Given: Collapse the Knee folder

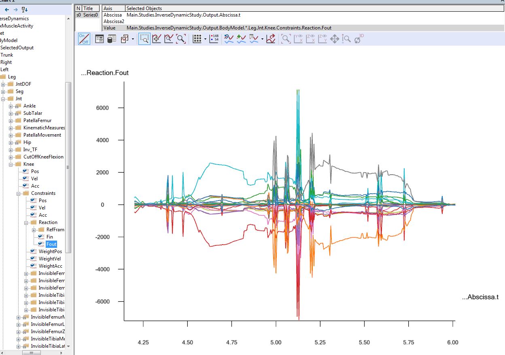Looking at the screenshot, I should tap(11, 164).
